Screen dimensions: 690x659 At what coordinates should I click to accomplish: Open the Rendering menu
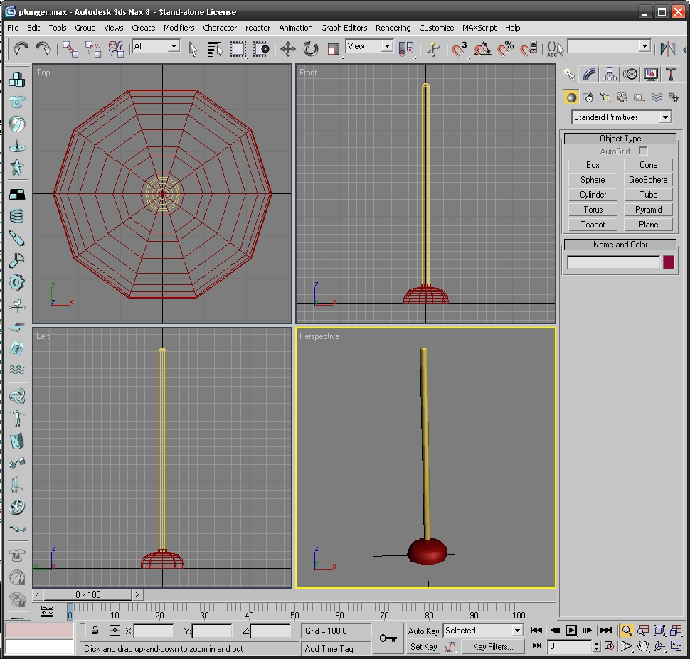pyautogui.click(x=393, y=28)
